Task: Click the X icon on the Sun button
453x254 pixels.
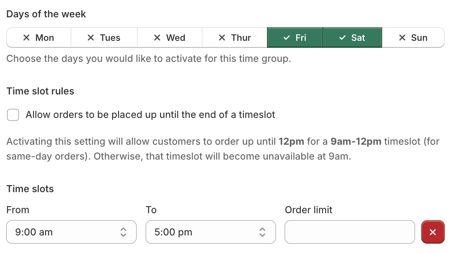Action: (x=402, y=38)
